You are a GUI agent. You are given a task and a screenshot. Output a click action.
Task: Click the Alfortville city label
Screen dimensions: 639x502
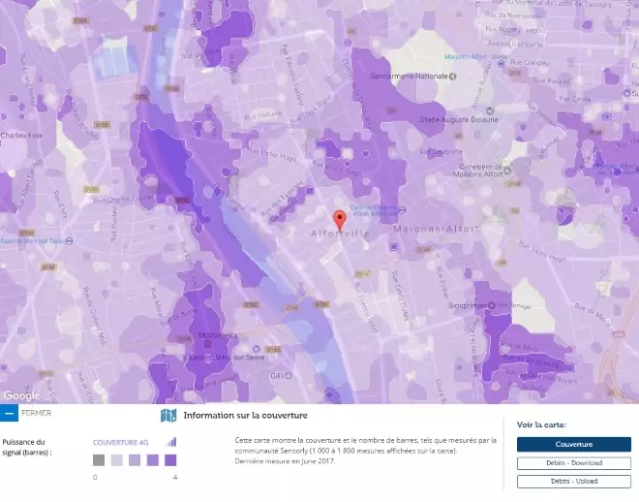pyautogui.click(x=340, y=235)
